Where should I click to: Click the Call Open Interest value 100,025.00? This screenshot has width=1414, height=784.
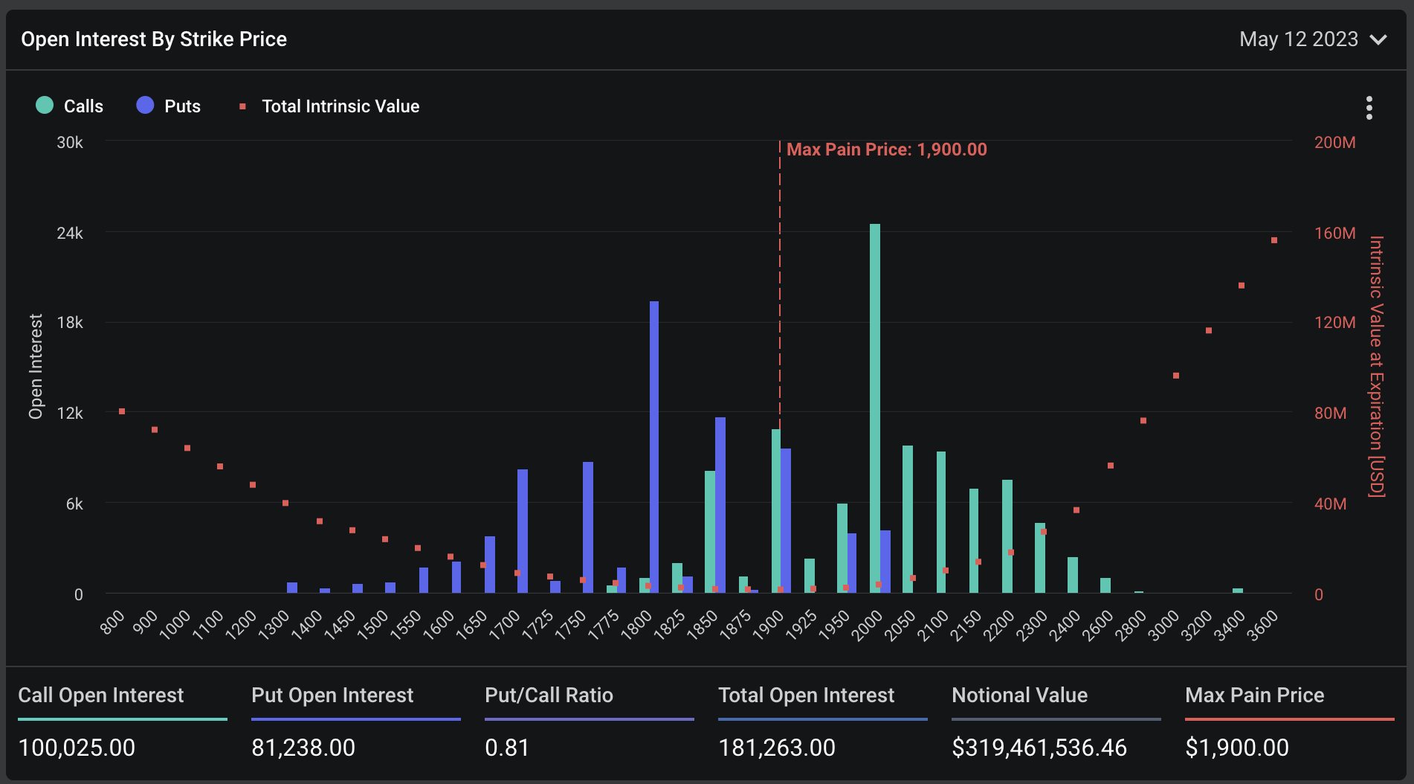click(x=77, y=747)
